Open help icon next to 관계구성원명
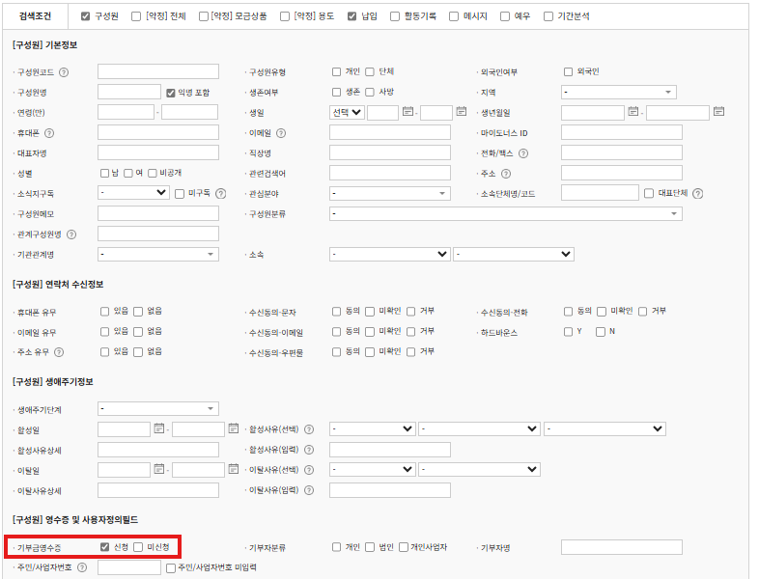Viewport: 759px width, 579px height. pos(71,234)
